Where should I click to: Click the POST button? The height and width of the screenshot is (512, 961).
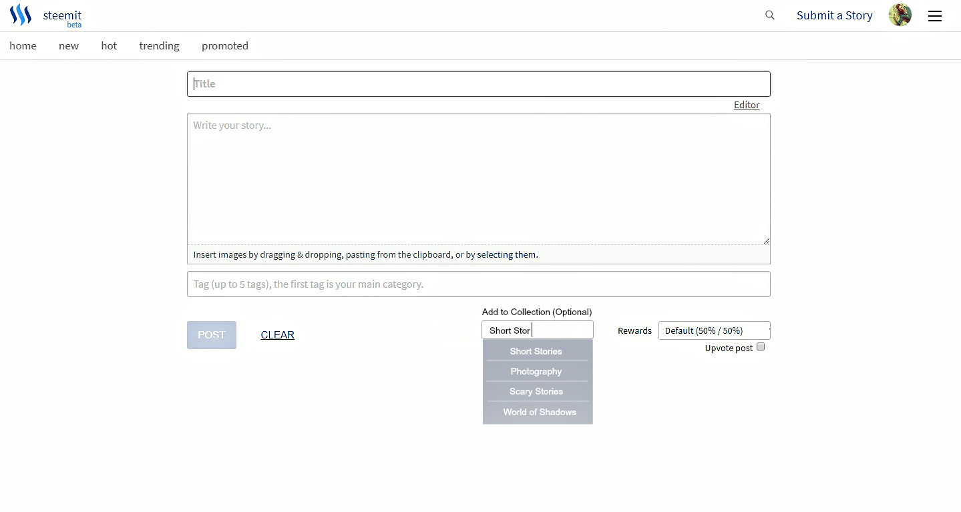pyautogui.click(x=212, y=335)
